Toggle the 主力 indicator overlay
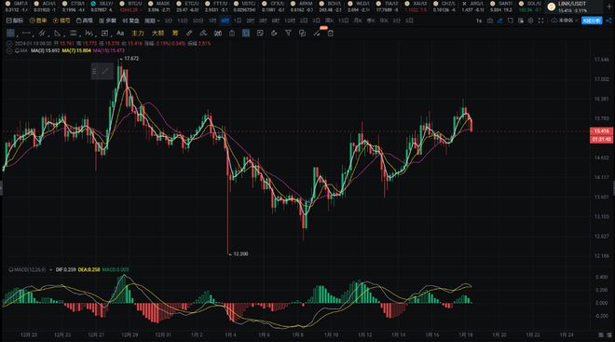This screenshot has height=342, width=615. pyautogui.click(x=138, y=34)
